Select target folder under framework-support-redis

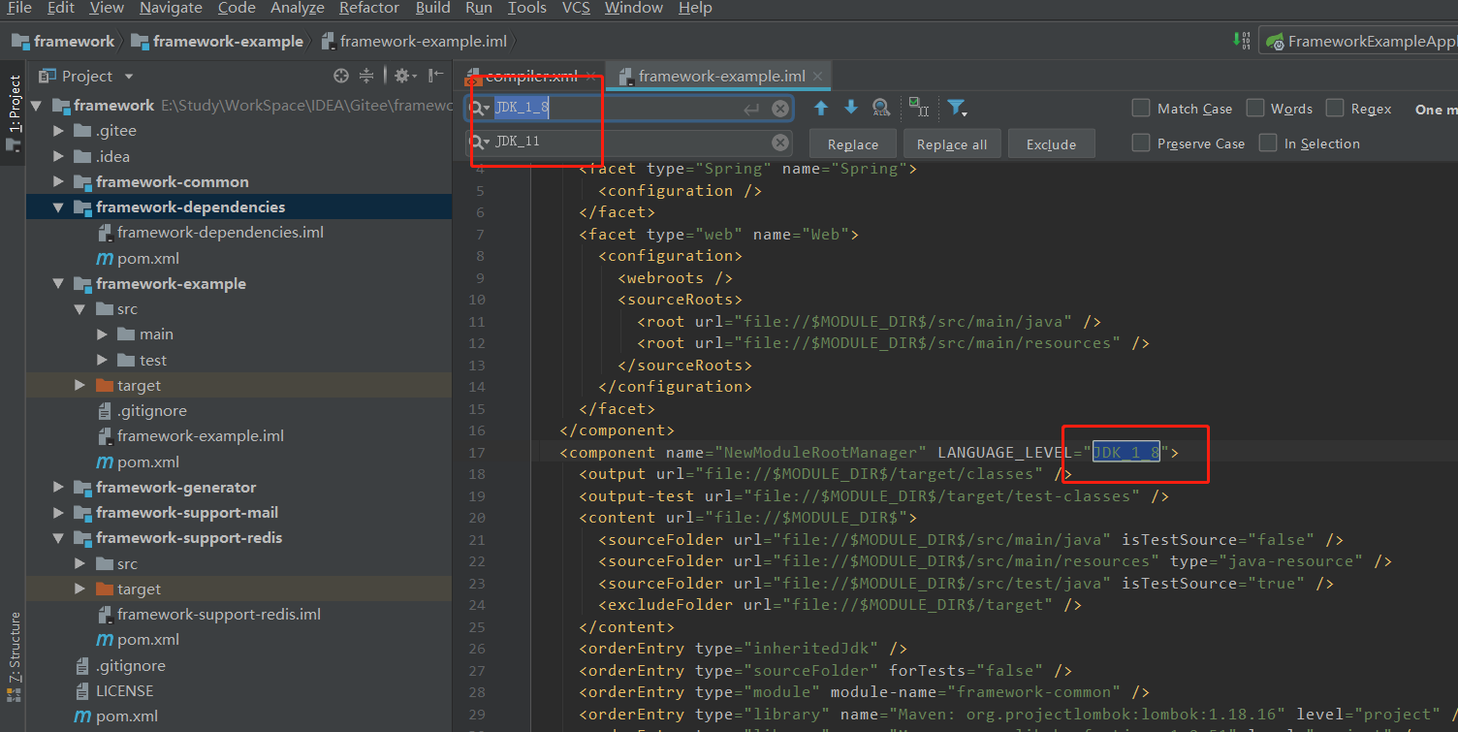tap(139, 589)
